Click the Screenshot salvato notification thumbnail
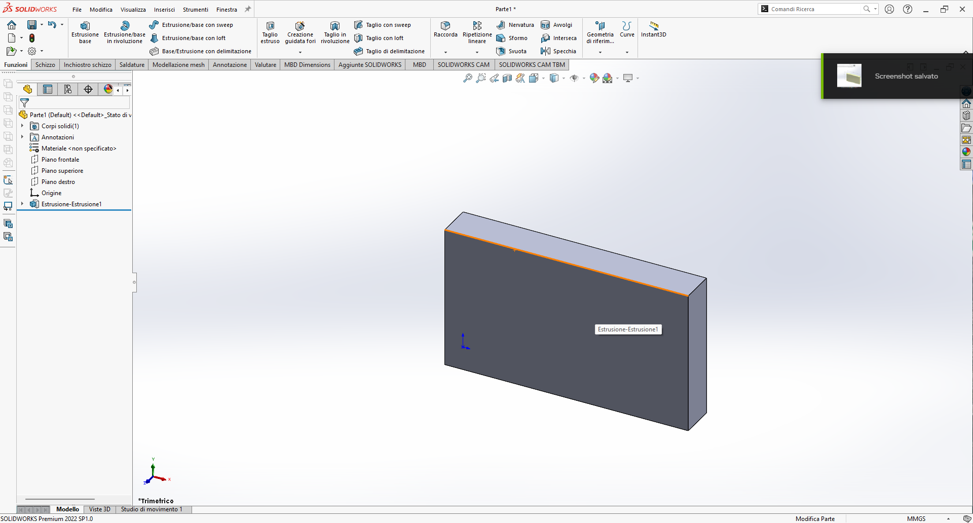Screen dimensions: 973x523 coord(849,76)
